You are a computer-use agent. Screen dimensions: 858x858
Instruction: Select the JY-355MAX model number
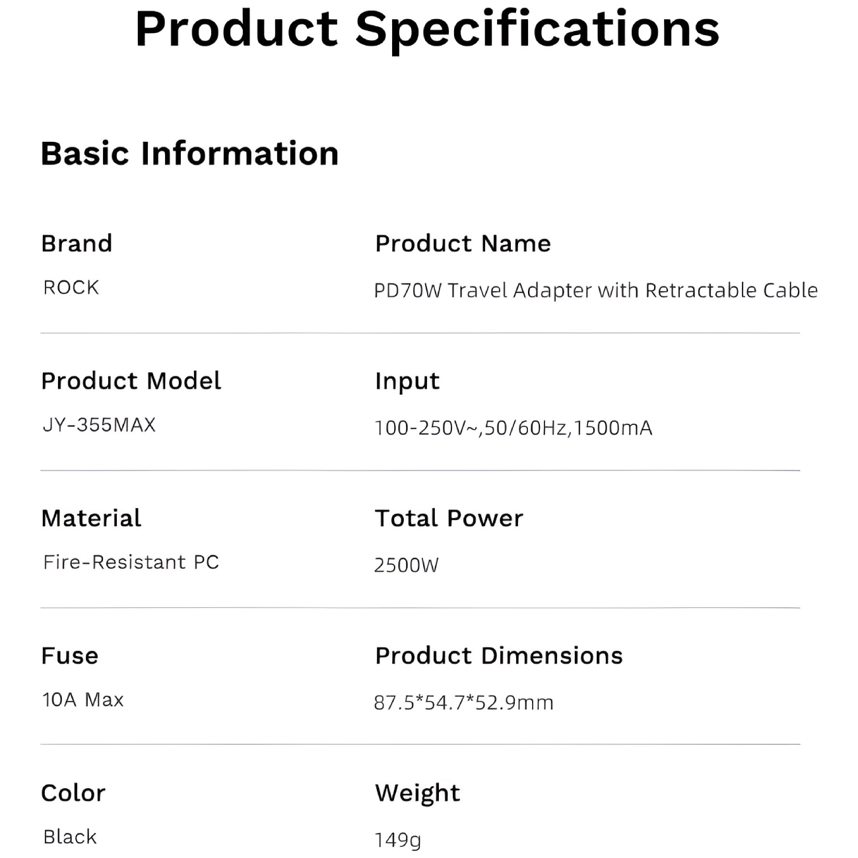point(99,424)
